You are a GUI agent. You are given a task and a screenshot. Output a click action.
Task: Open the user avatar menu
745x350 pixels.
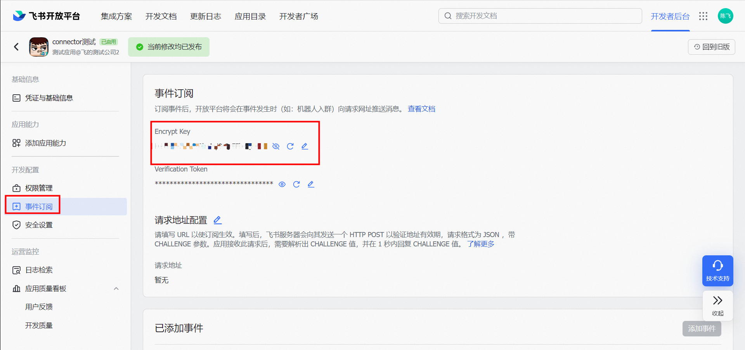point(725,16)
